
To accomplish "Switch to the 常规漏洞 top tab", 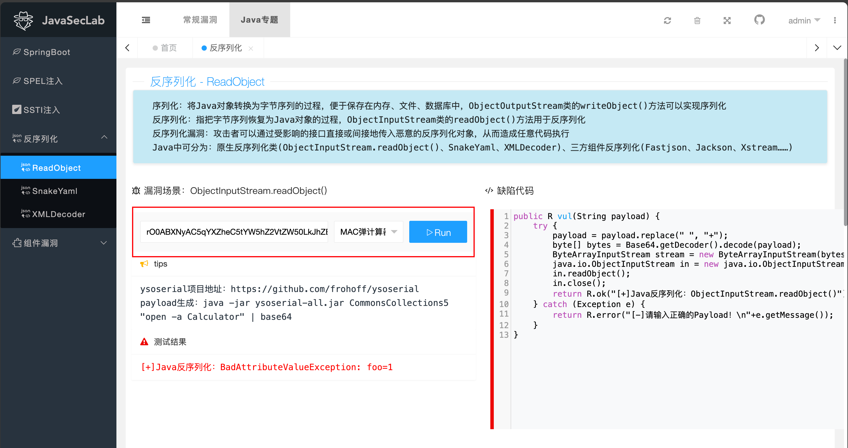I will (x=200, y=20).
